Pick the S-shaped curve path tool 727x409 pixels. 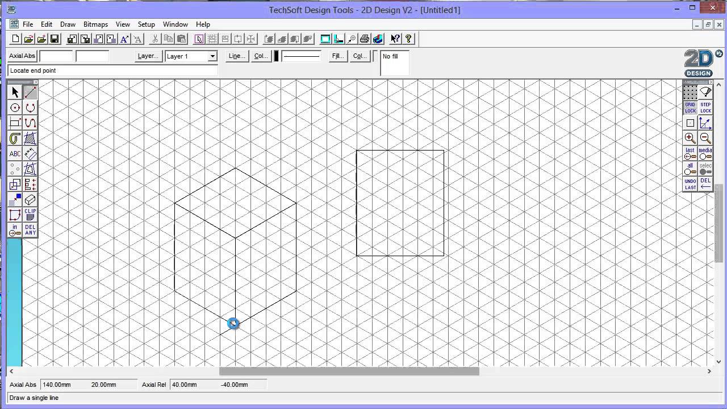(x=30, y=123)
